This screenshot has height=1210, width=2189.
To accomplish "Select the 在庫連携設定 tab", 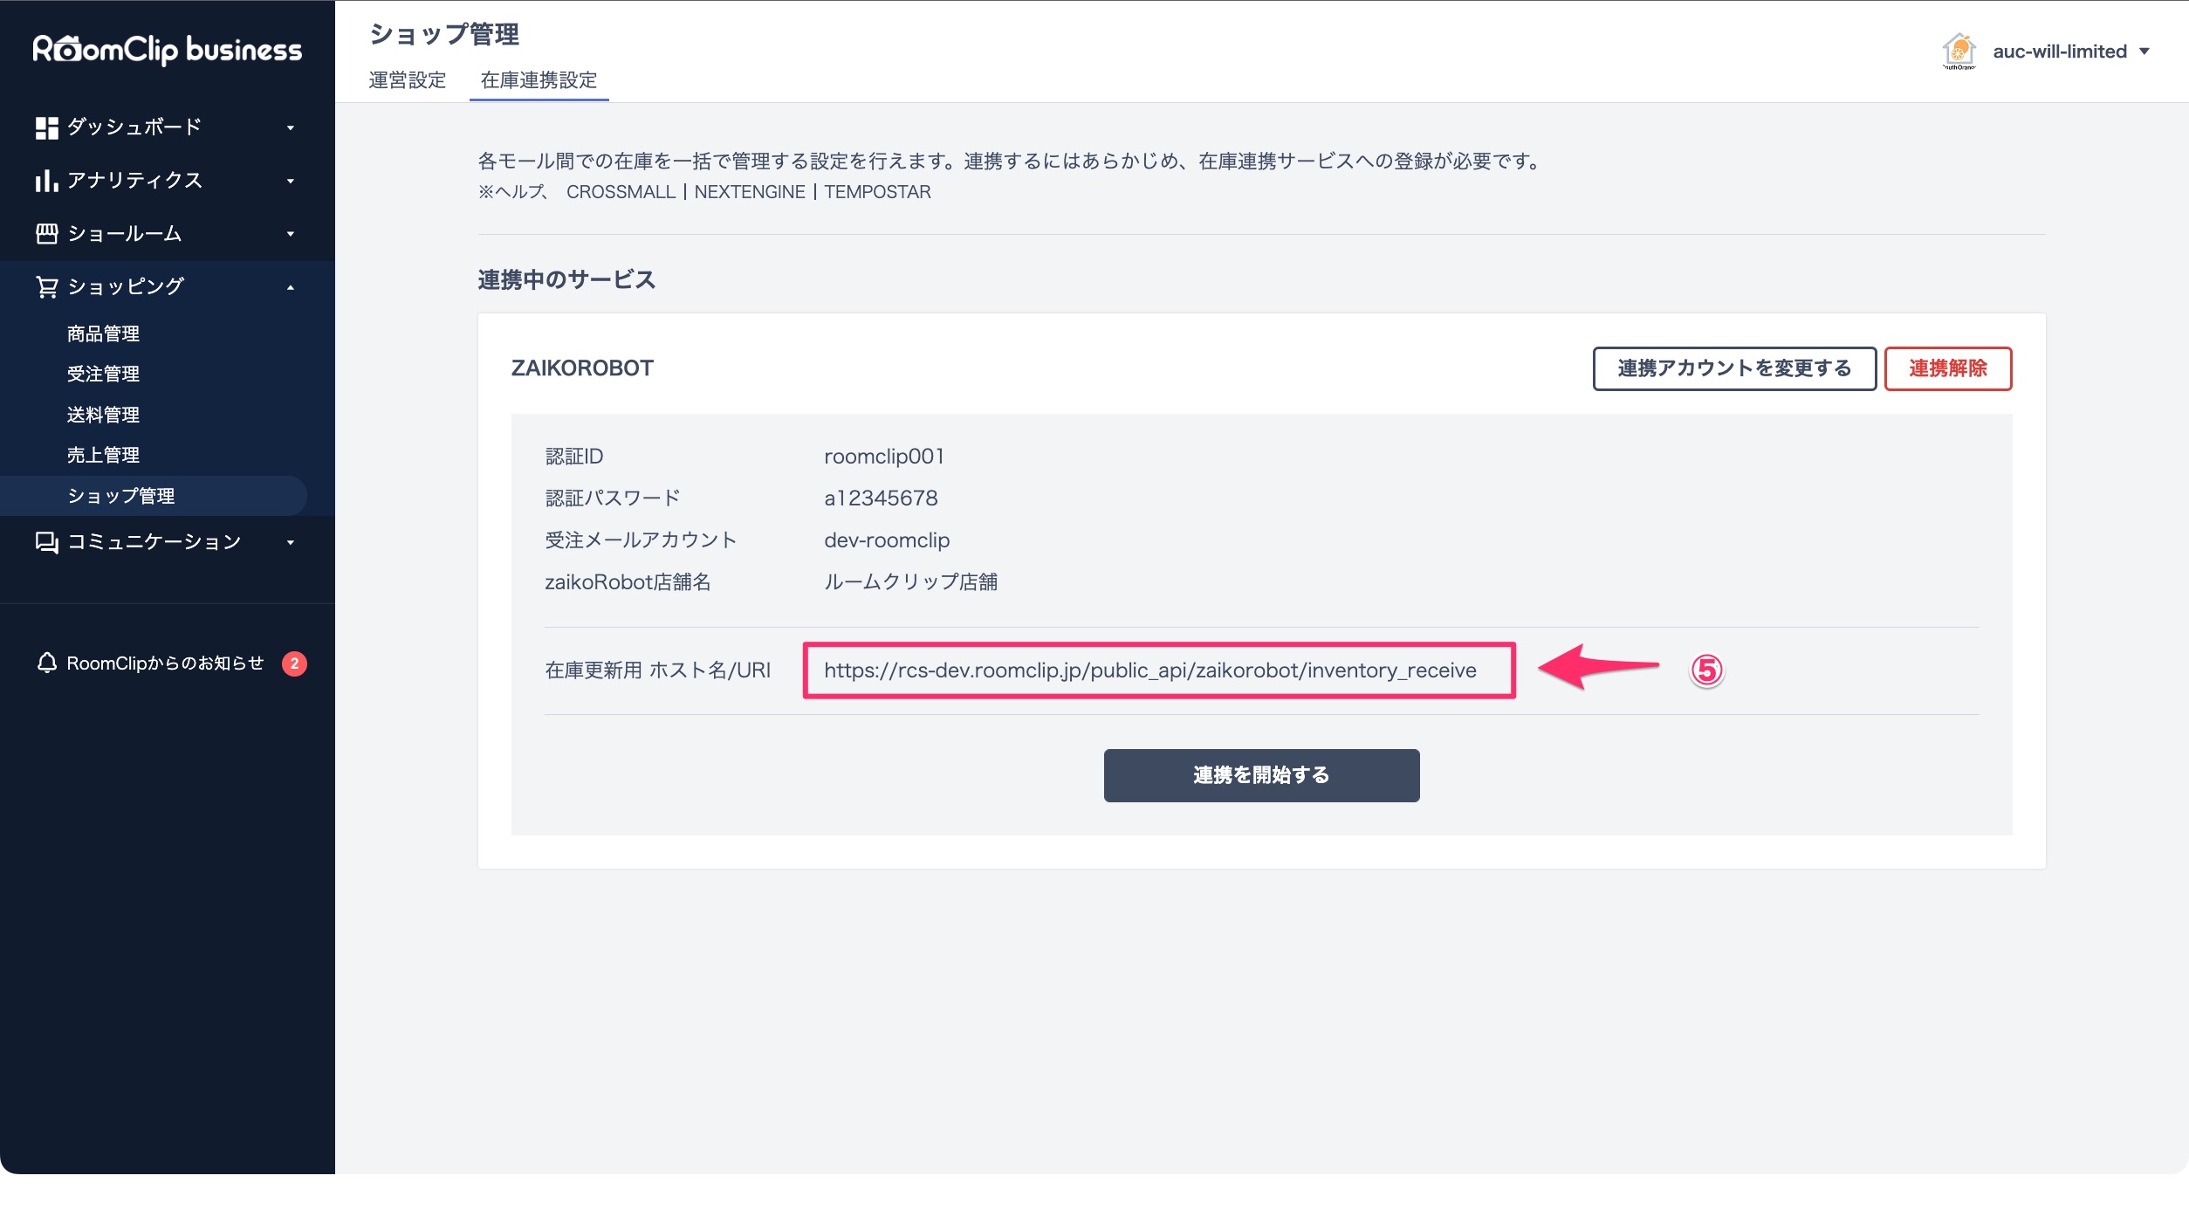I will pos(539,80).
